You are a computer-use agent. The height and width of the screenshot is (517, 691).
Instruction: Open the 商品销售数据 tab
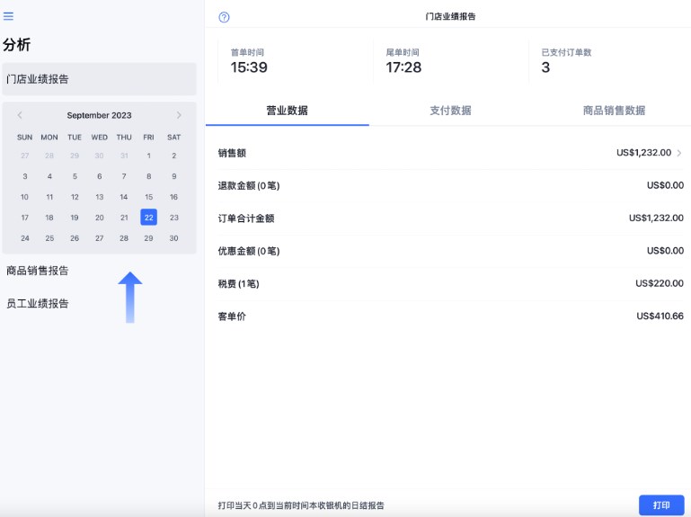coord(614,111)
